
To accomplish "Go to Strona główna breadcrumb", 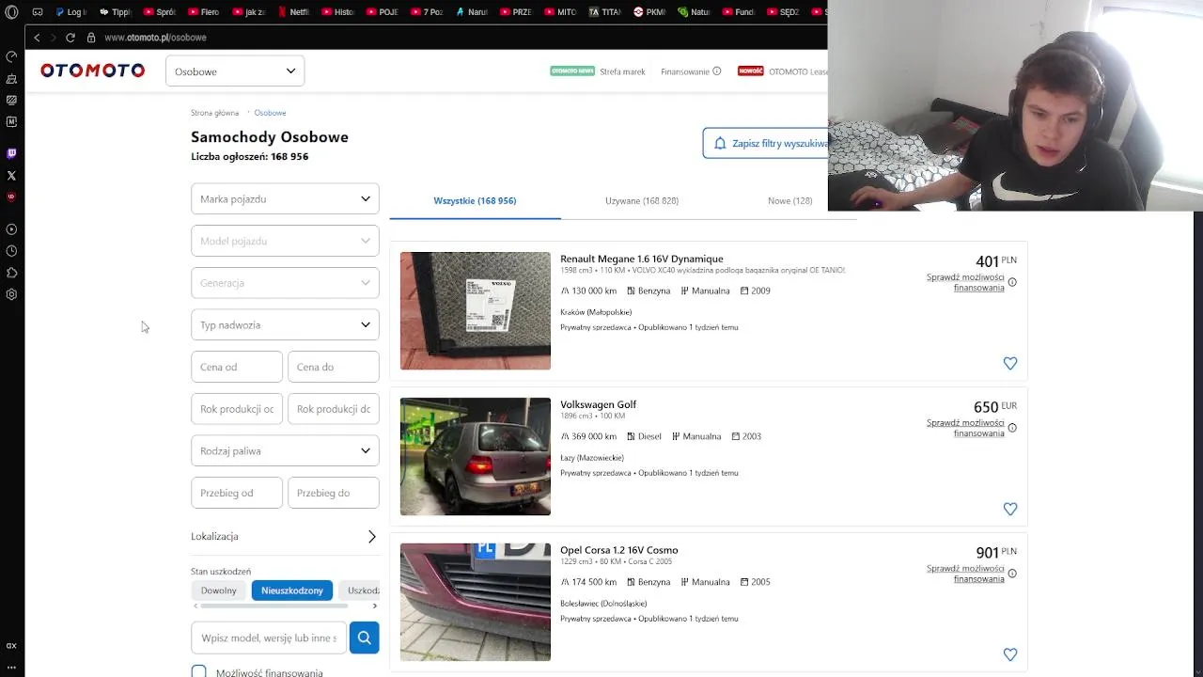I will click(x=214, y=113).
